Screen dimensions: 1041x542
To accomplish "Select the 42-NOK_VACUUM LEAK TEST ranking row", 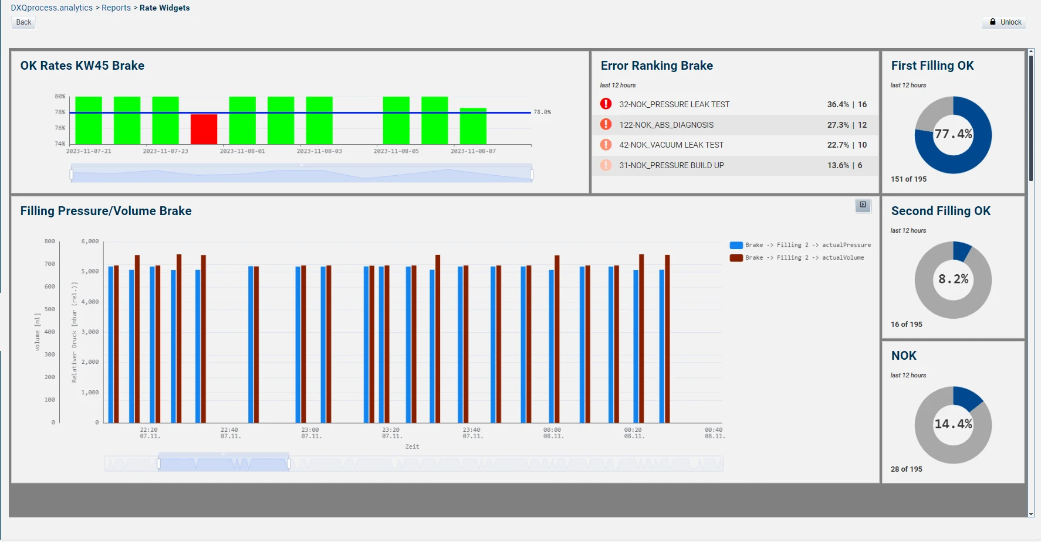I will tap(735, 145).
